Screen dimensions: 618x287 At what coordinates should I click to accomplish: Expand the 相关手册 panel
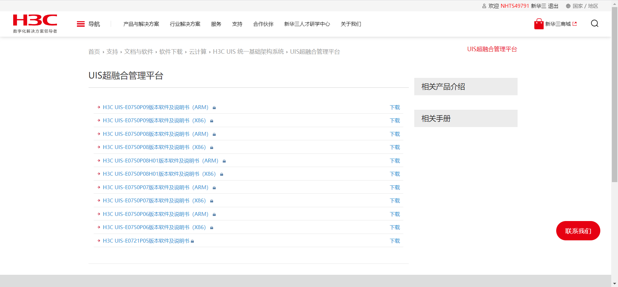[466, 118]
